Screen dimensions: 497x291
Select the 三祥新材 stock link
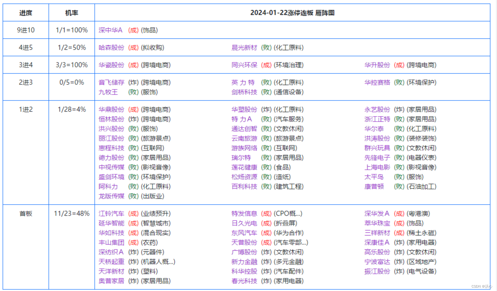[x=377, y=233]
